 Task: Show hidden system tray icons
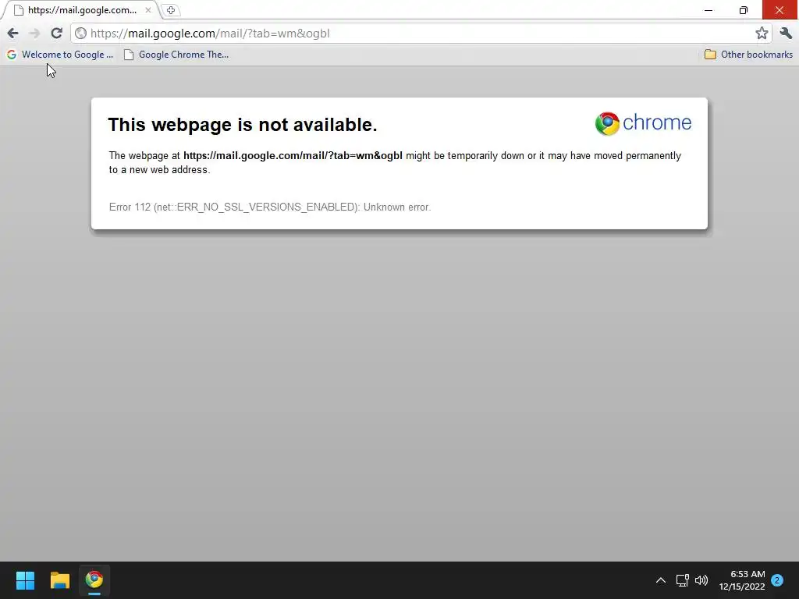click(660, 580)
